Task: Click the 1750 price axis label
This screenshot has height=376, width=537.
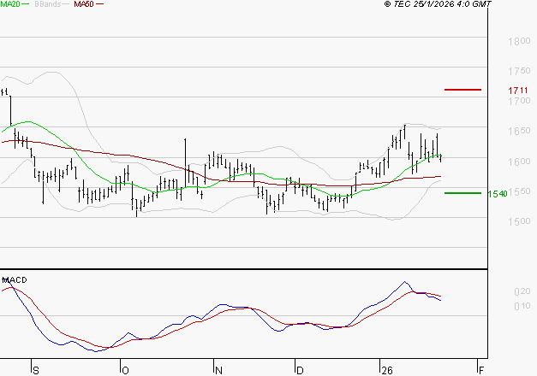Action: click(519, 71)
